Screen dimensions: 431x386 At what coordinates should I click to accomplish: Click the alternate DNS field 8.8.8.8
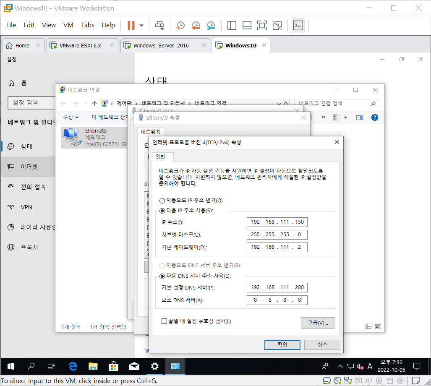[277, 300]
